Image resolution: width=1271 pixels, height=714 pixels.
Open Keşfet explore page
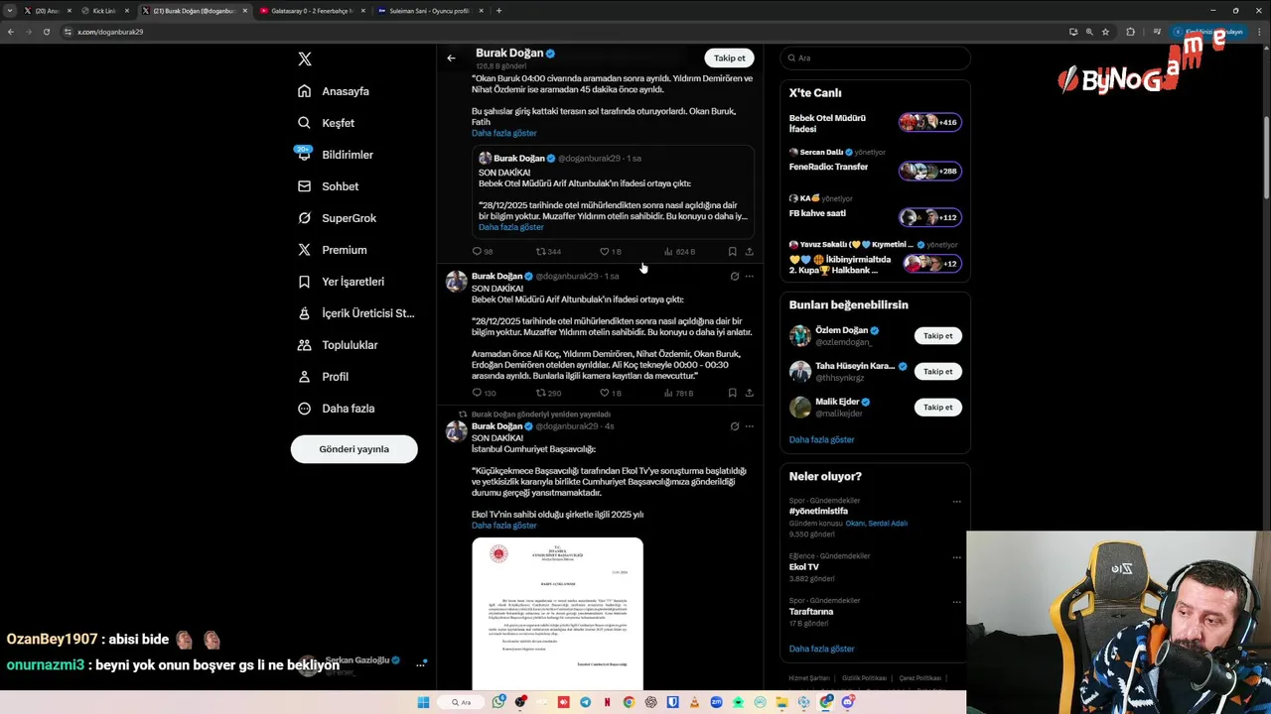(326, 123)
